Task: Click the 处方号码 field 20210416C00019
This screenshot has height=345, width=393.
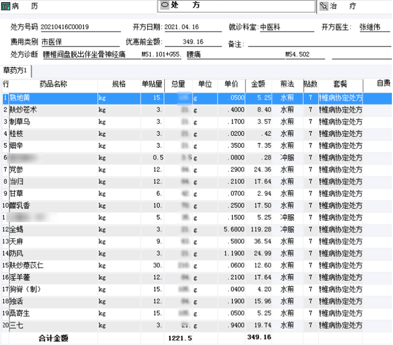Action: 81,27
